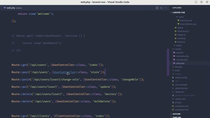This screenshot has height=118, width=210.
Task: Click 'update' in the put route
Action: 105,87
